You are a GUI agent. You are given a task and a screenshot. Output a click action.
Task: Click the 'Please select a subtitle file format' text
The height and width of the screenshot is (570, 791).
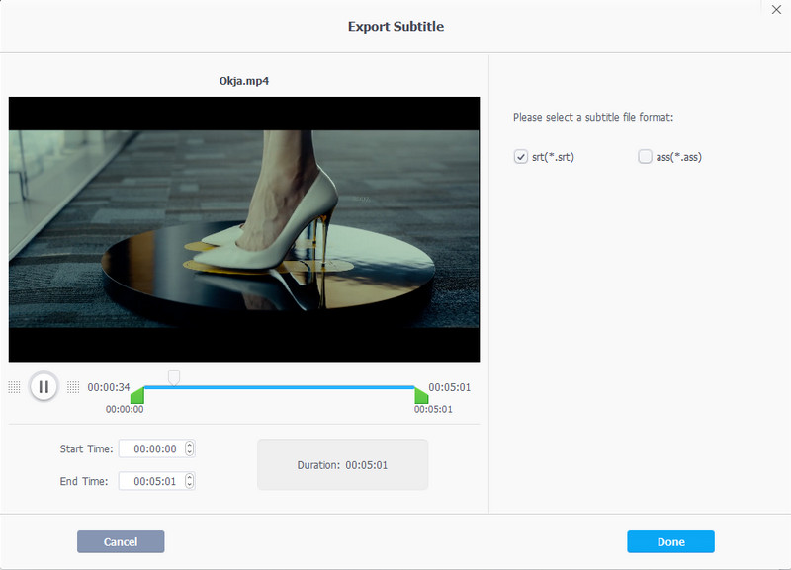(593, 117)
